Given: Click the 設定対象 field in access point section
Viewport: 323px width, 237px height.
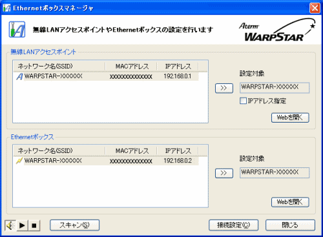Looking at the screenshot, I should (x=275, y=88).
